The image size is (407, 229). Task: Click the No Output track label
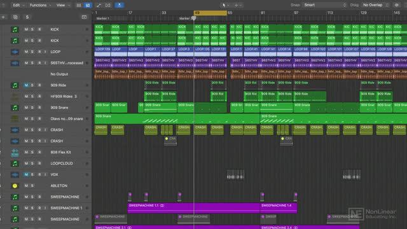[x=59, y=74]
